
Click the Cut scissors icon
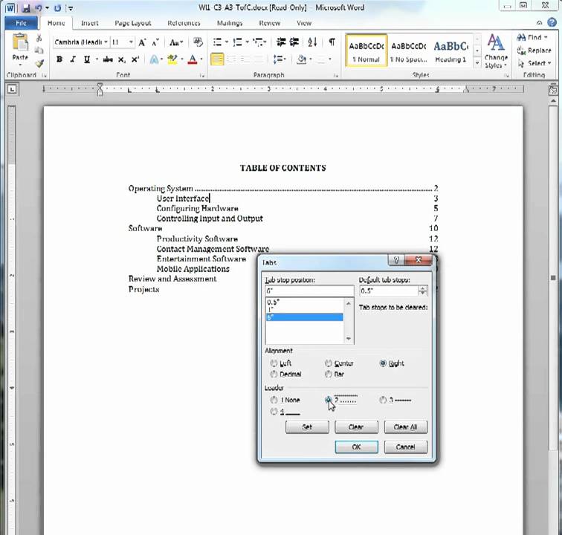point(39,38)
